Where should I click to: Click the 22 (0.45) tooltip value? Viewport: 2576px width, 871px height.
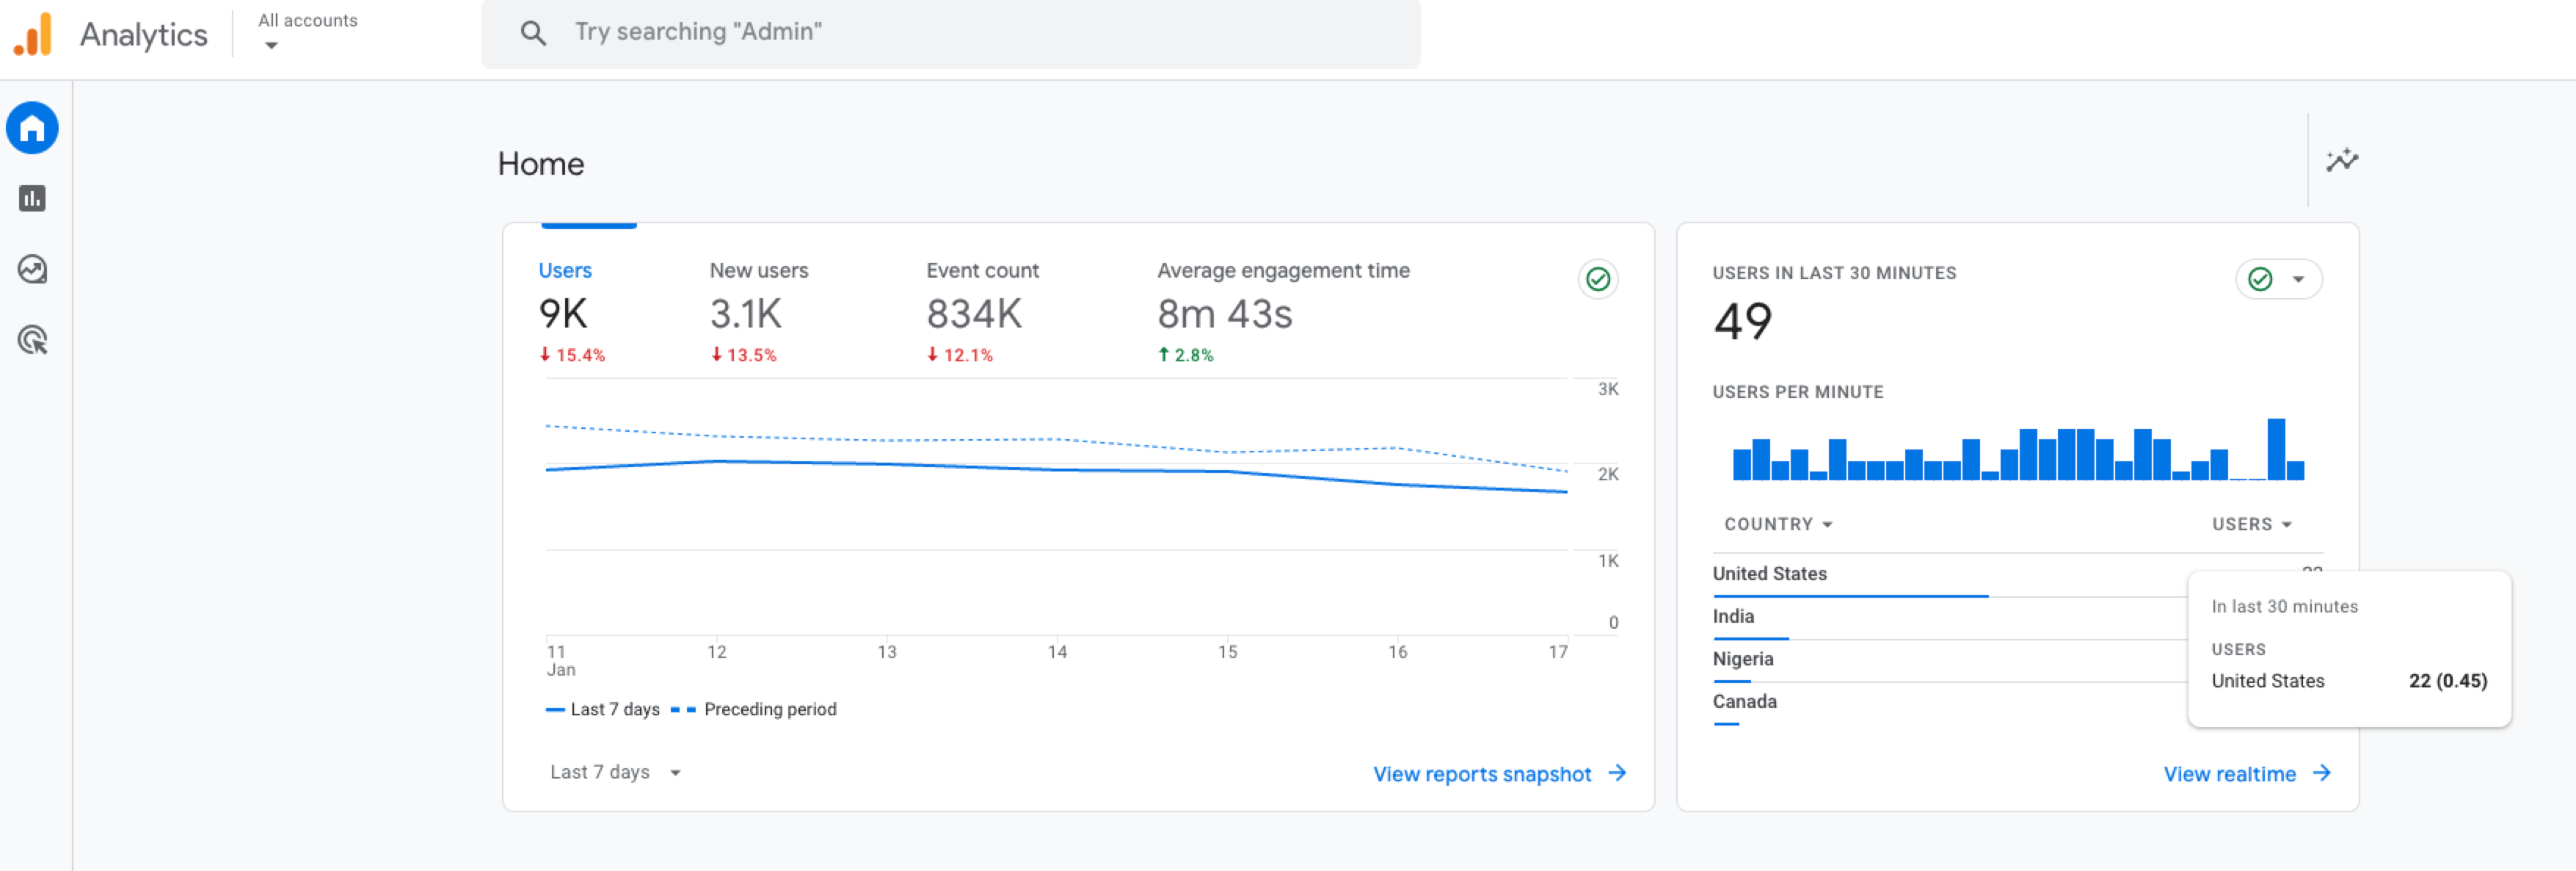(x=2447, y=681)
